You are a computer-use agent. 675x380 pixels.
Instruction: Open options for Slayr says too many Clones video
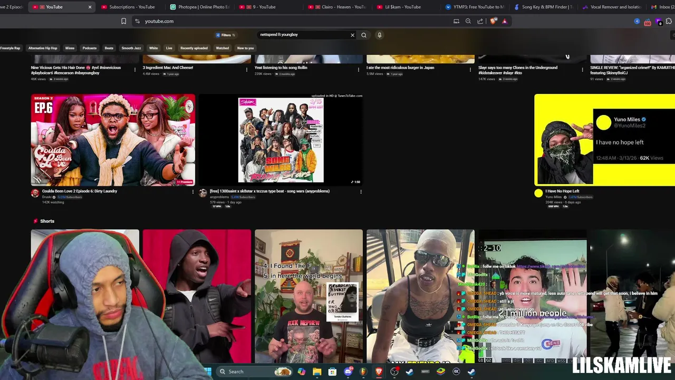582,70
